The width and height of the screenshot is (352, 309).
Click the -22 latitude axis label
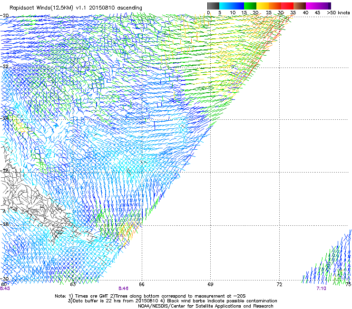coord(4,67)
